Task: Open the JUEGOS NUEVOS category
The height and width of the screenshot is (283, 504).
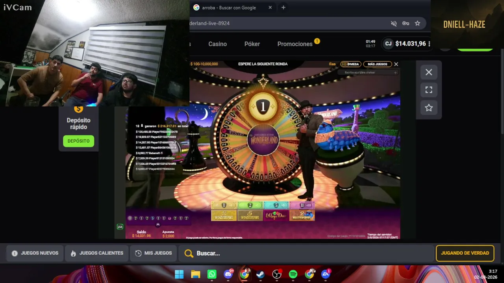Action: click(x=35, y=253)
